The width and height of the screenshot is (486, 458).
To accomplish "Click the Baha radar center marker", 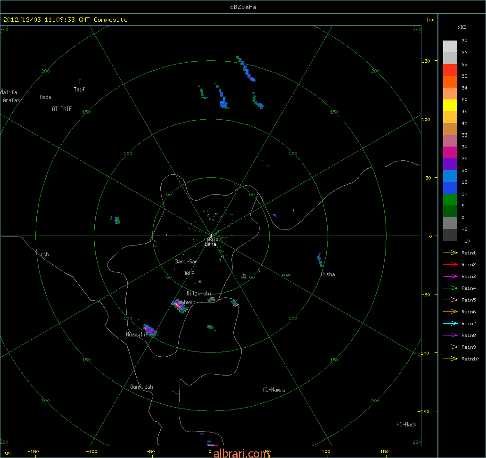I will pos(210,236).
